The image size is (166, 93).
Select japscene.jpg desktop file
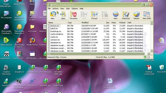point(45,82)
